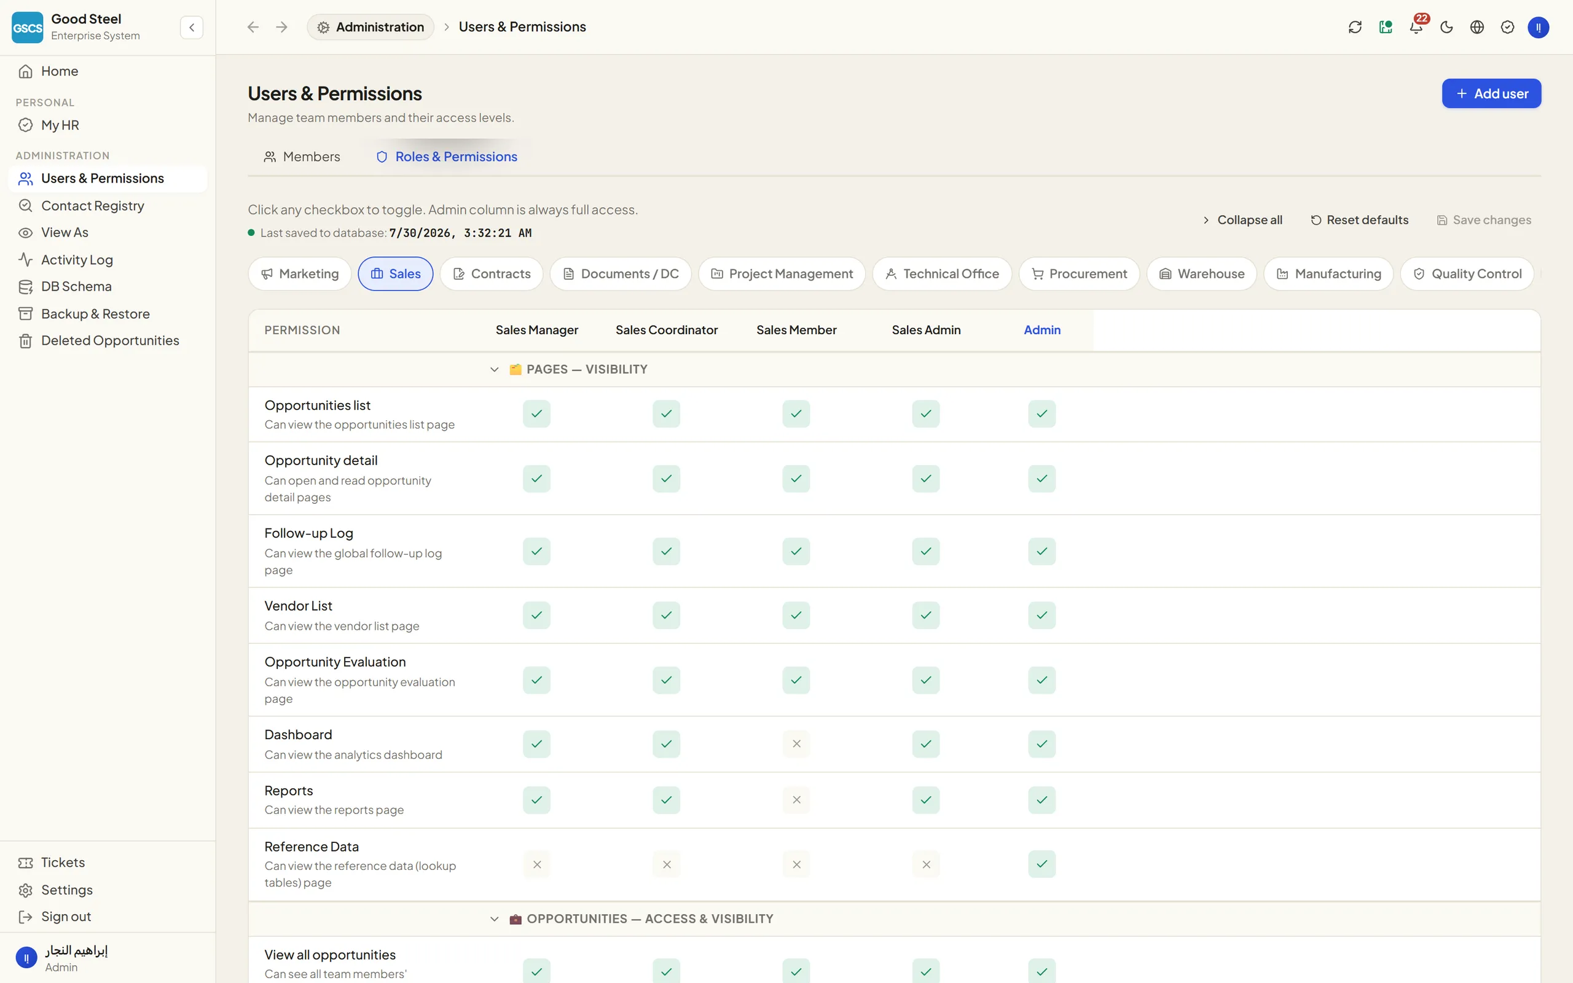Click the View As eye icon
1573x983 pixels.
(x=25, y=233)
